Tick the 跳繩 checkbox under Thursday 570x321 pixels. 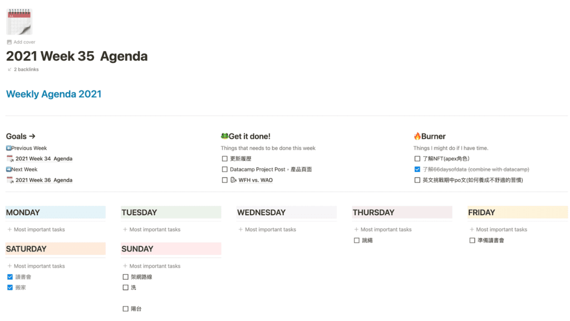(x=357, y=240)
